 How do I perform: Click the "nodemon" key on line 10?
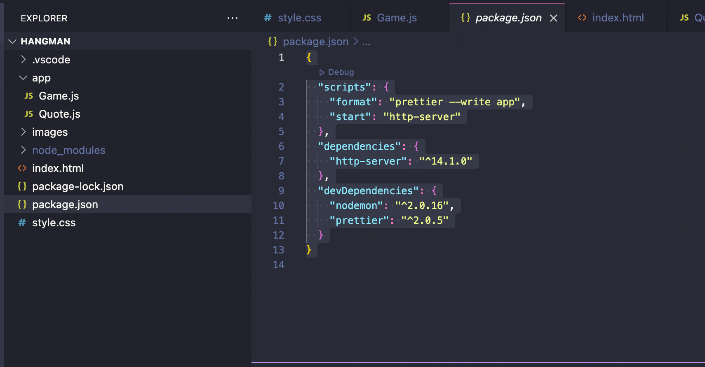click(x=356, y=206)
